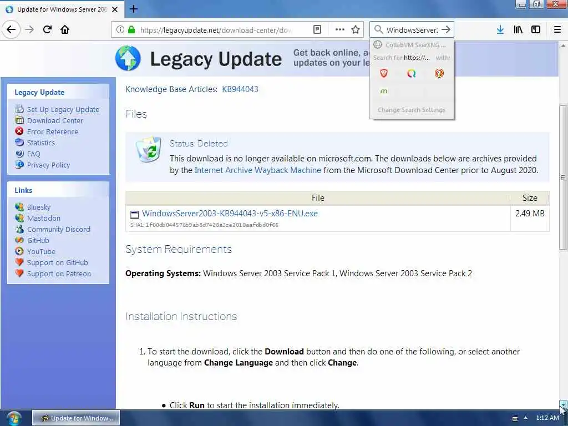Click the forward navigation arrow
The width and height of the screenshot is (568, 426).
coord(29,29)
